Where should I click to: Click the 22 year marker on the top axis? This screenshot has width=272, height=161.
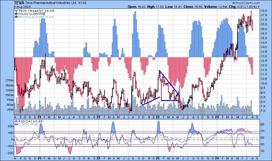98,116
